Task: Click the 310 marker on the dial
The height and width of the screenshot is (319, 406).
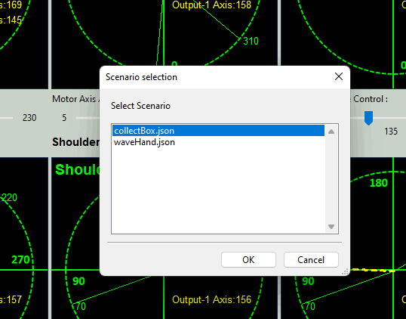Action: (251, 42)
